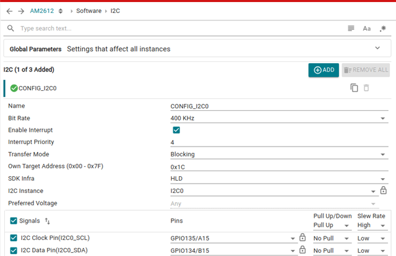Open SDA row No Pull dropdown
The width and height of the screenshot is (396, 256).
pos(332,250)
